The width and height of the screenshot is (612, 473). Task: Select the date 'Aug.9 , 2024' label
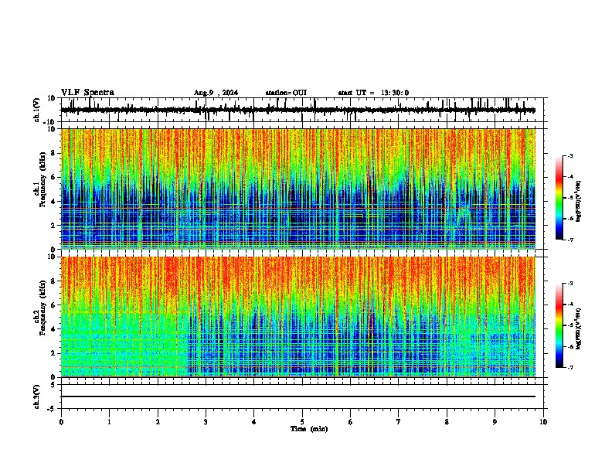[x=216, y=93]
